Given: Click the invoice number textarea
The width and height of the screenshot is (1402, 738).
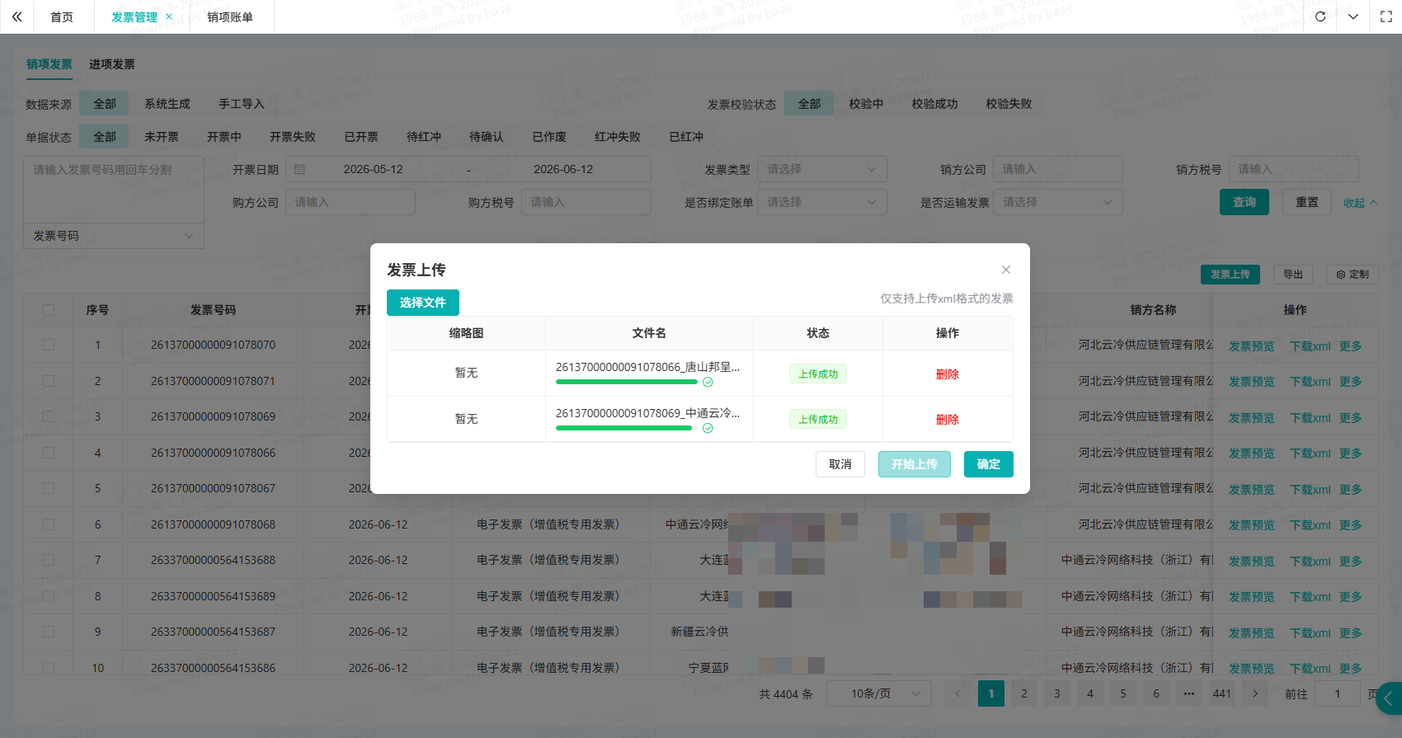Looking at the screenshot, I should tap(114, 189).
